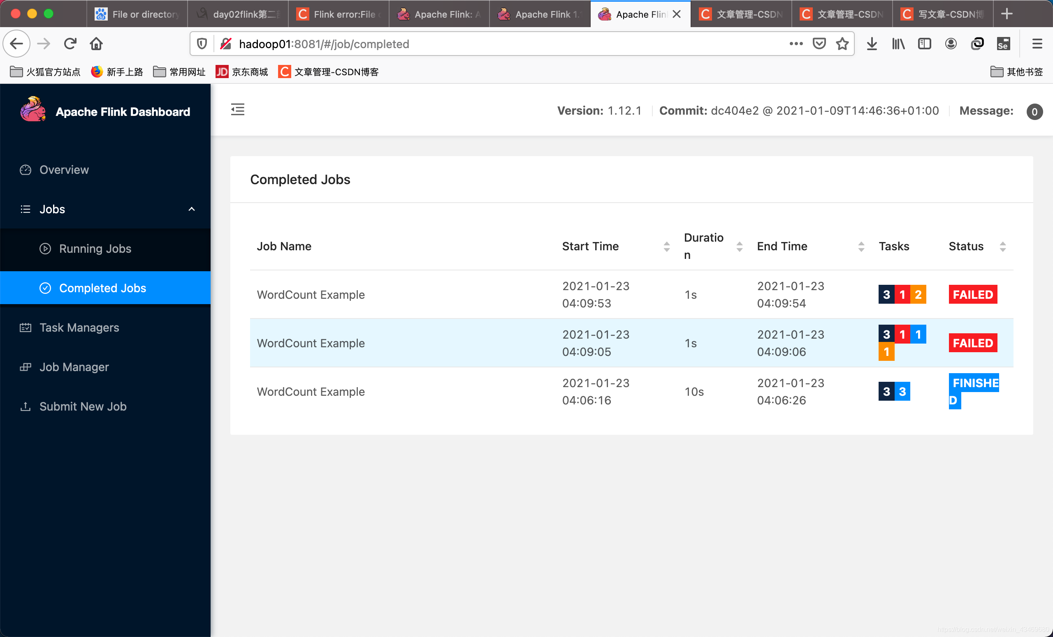1053x637 pixels.
Task: Click the 10s duration cell
Action: (x=694, y=392)
